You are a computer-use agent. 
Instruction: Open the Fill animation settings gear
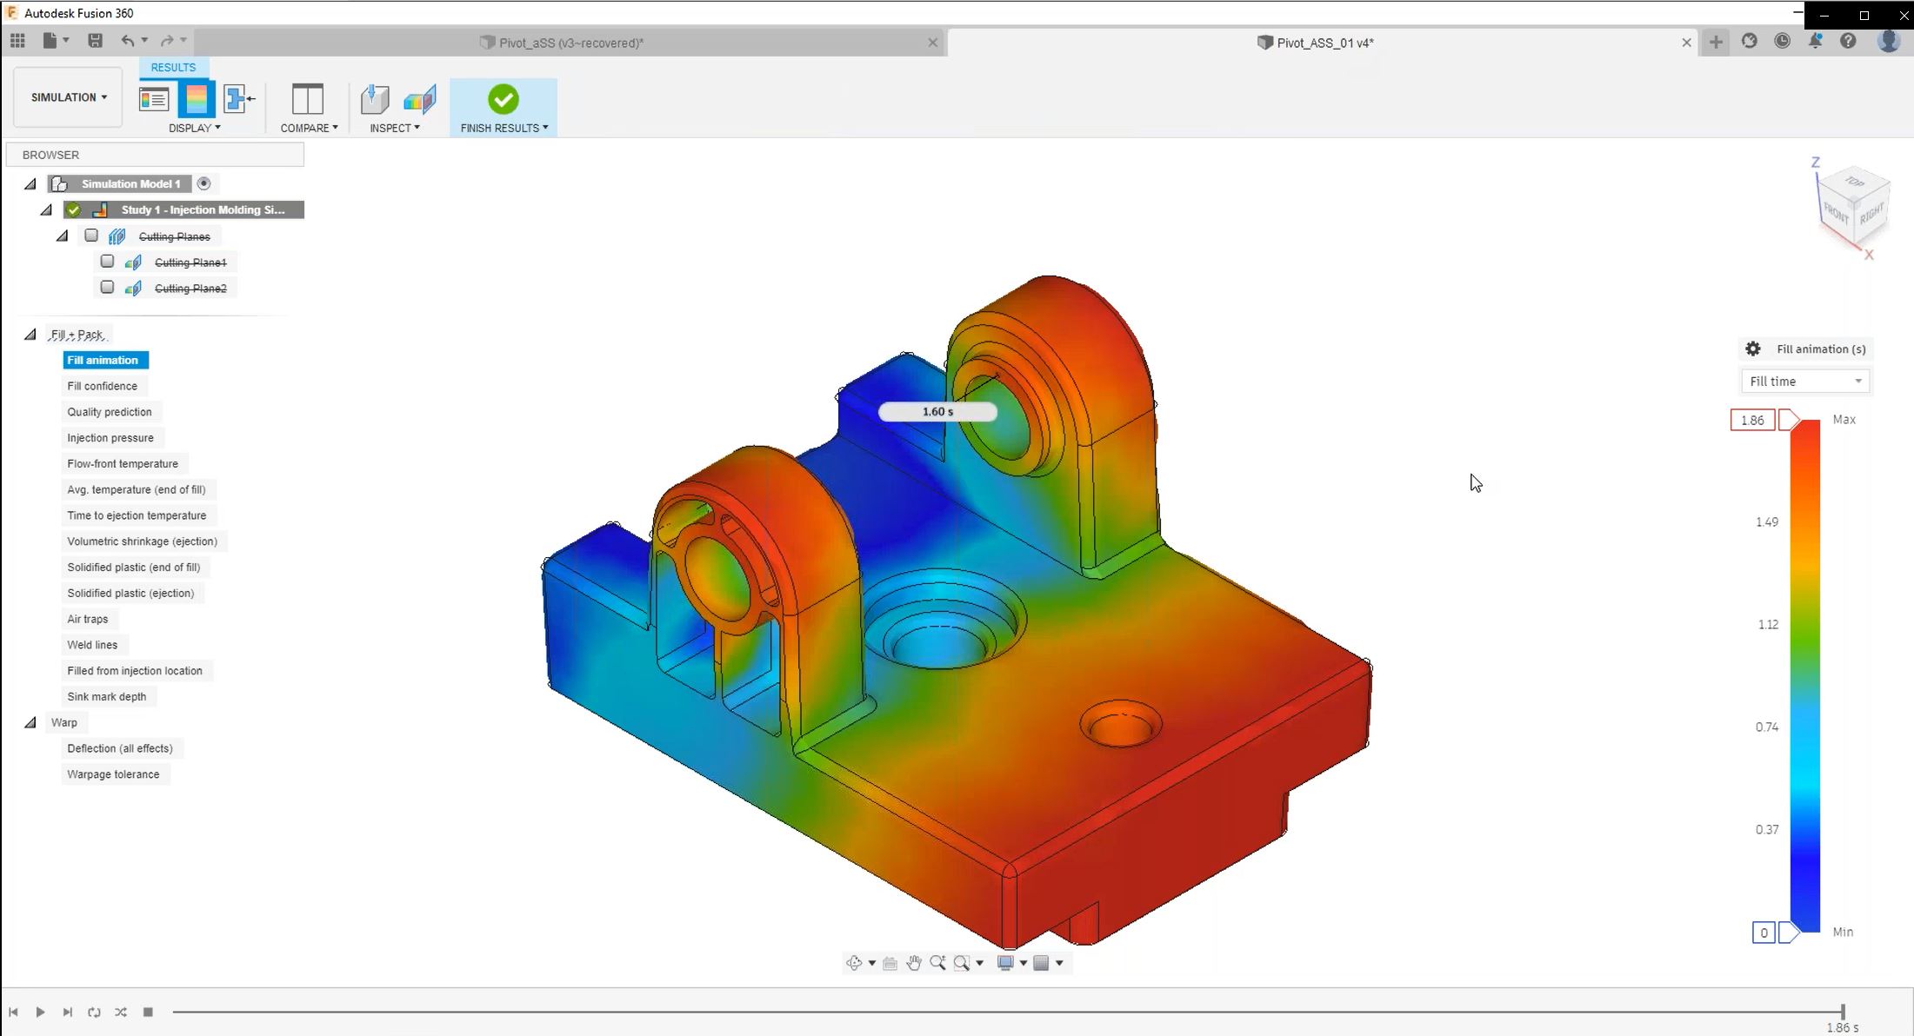(x=1752, y=349)
